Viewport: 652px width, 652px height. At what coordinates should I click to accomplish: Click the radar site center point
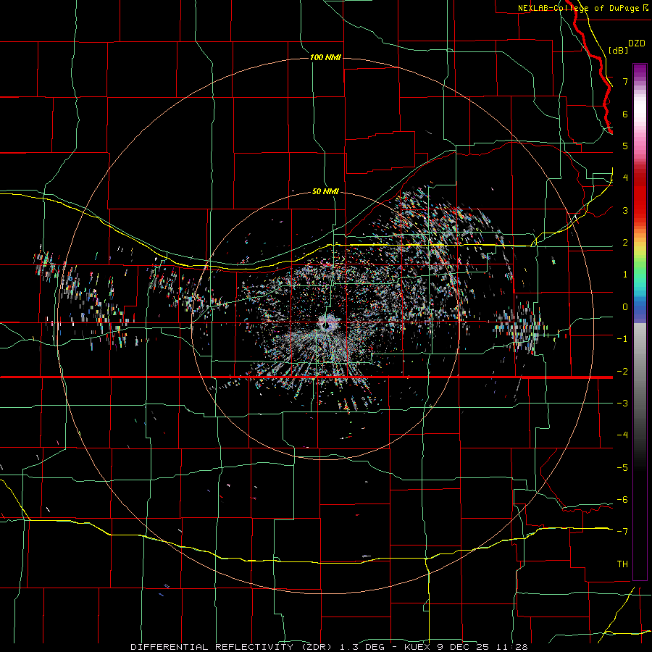(326, 325)
